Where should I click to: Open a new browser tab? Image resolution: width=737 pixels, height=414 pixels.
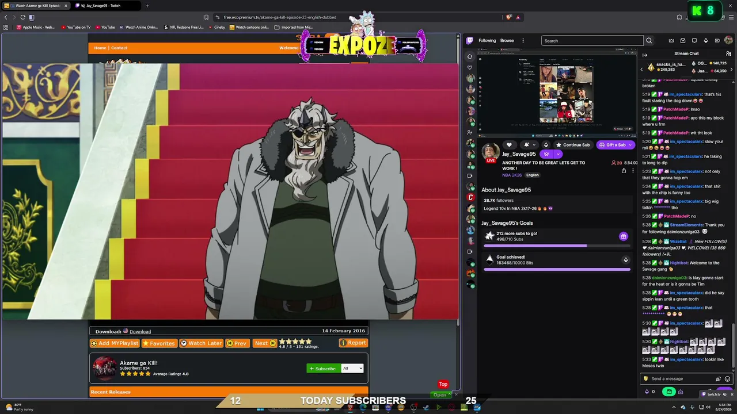pyautogui.click(x=147, y=6)
